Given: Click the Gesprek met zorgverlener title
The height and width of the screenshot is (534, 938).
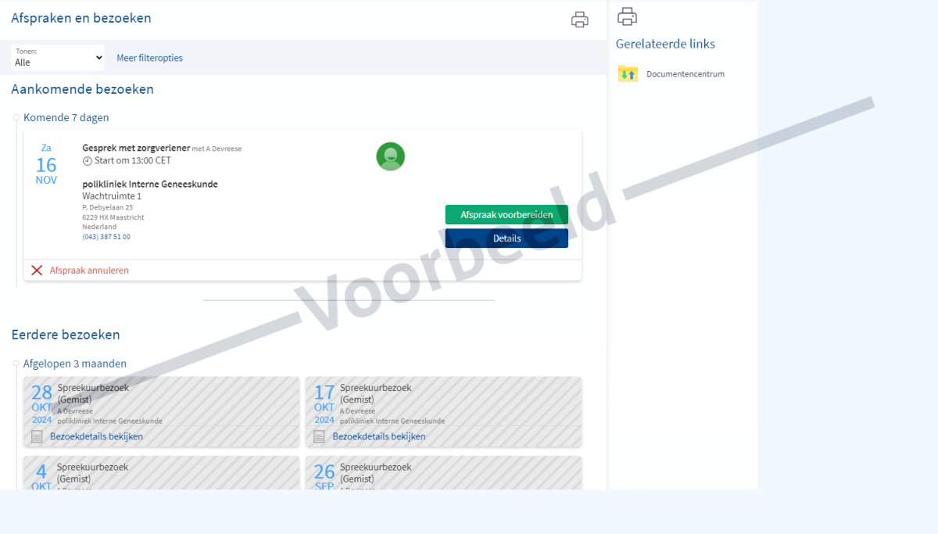Looking at the screenshot, I should point(136,148).
